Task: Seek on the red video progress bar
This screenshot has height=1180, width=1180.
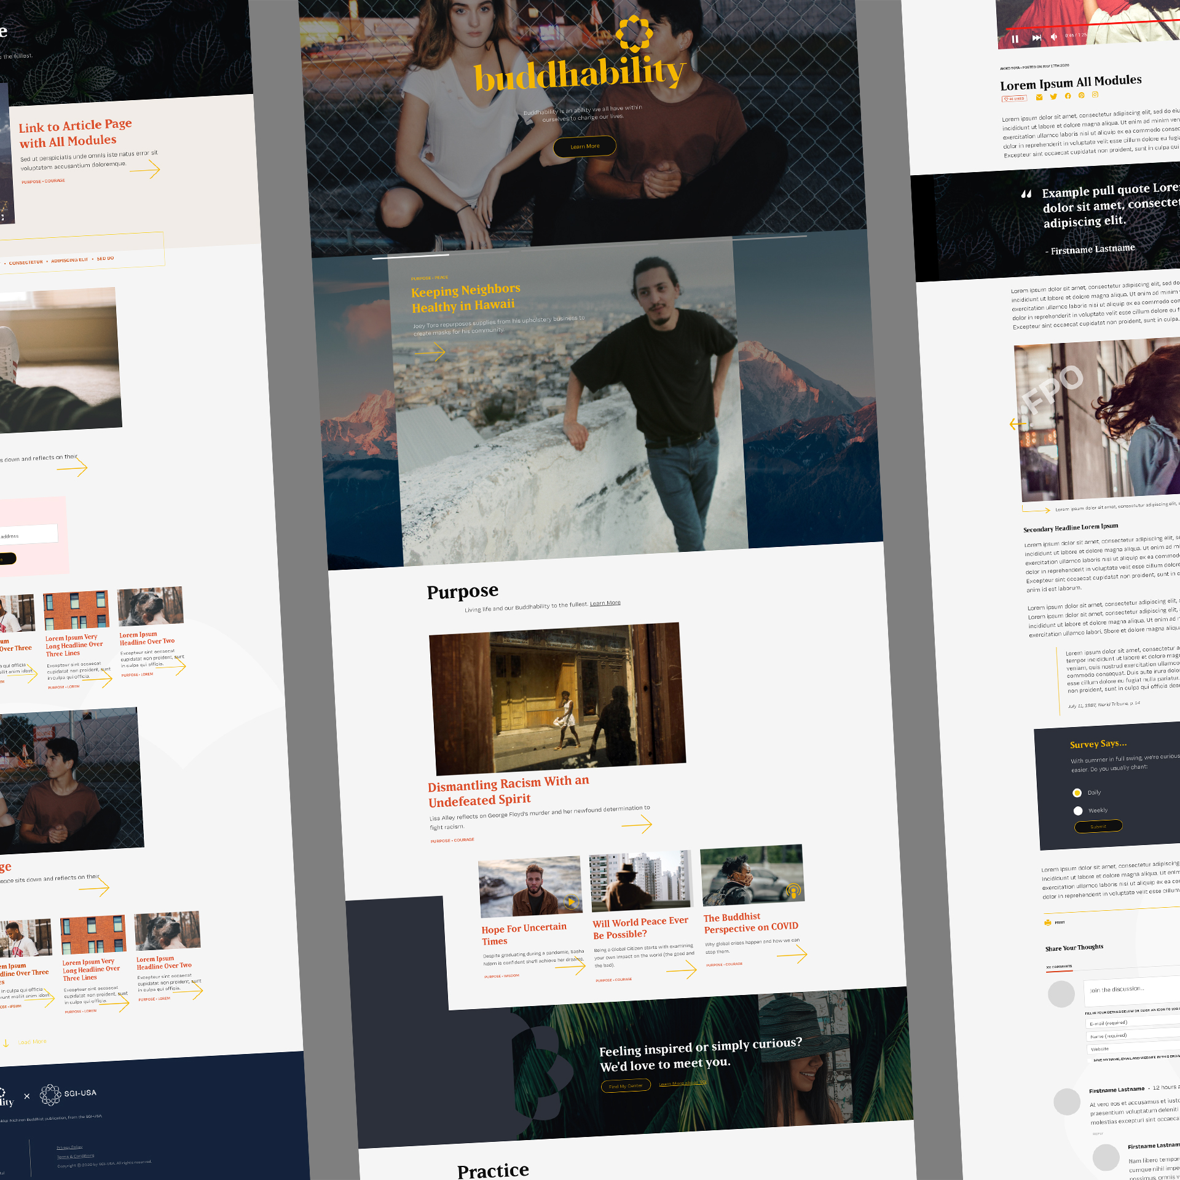Action: pos(1093,25)
